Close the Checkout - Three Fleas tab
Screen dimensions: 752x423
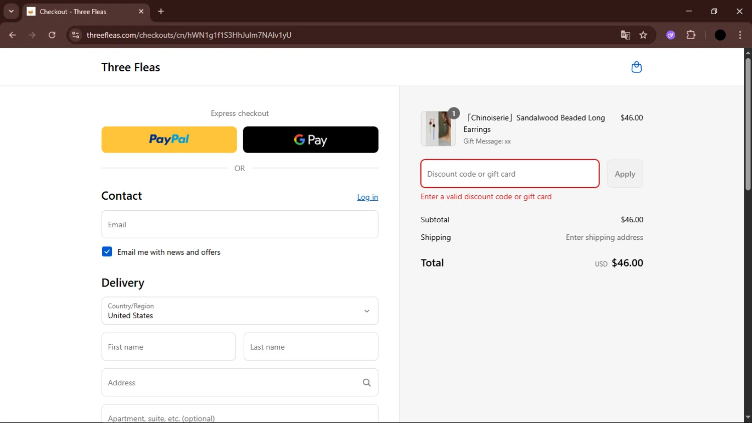(x=141, y=12)
